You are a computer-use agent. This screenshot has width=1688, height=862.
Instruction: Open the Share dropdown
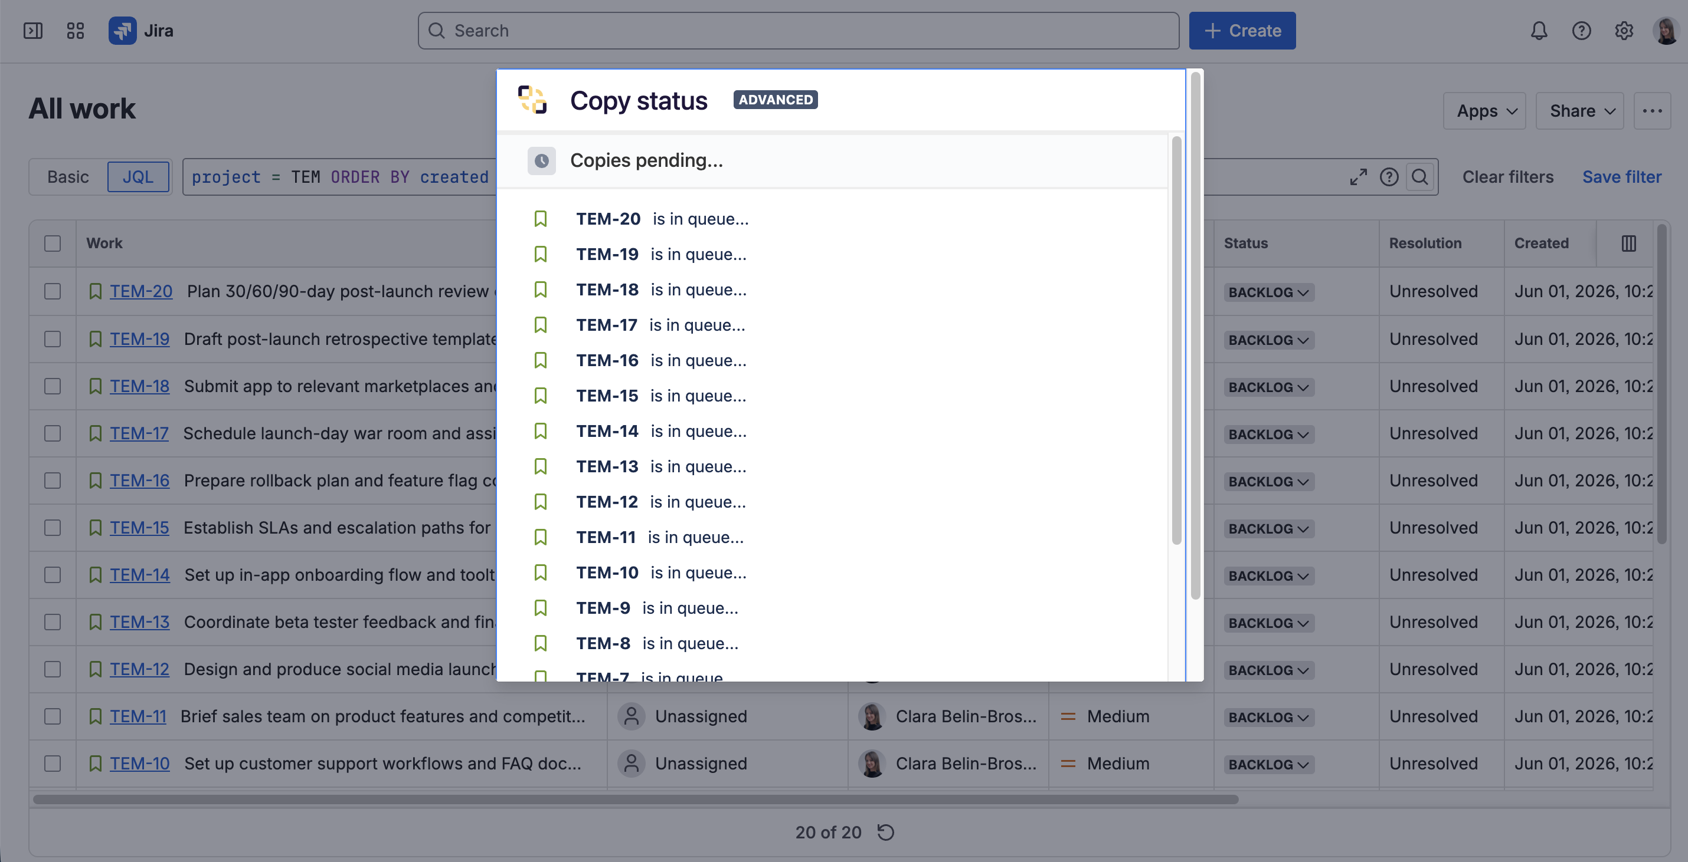[1579, 111]
